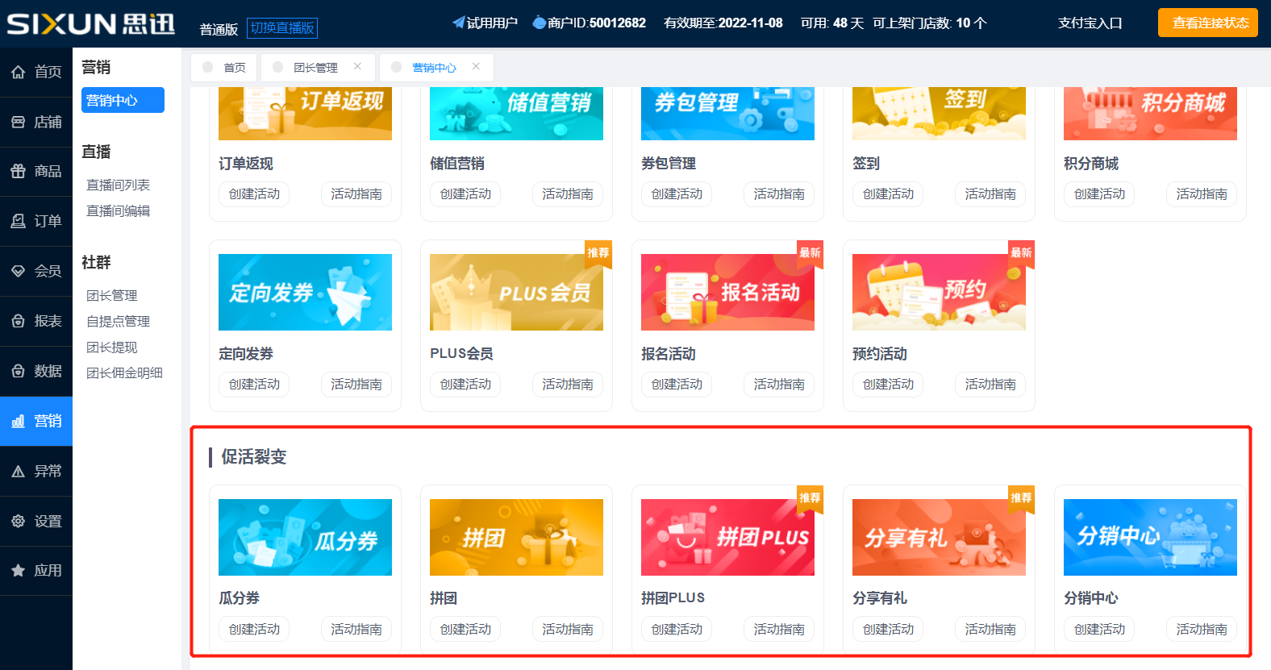
Task: Open the 商品 gift sidebar icon
Action: click(19, 172)
